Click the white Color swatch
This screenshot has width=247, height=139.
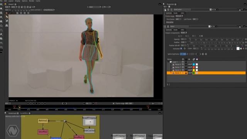point(238,49)
